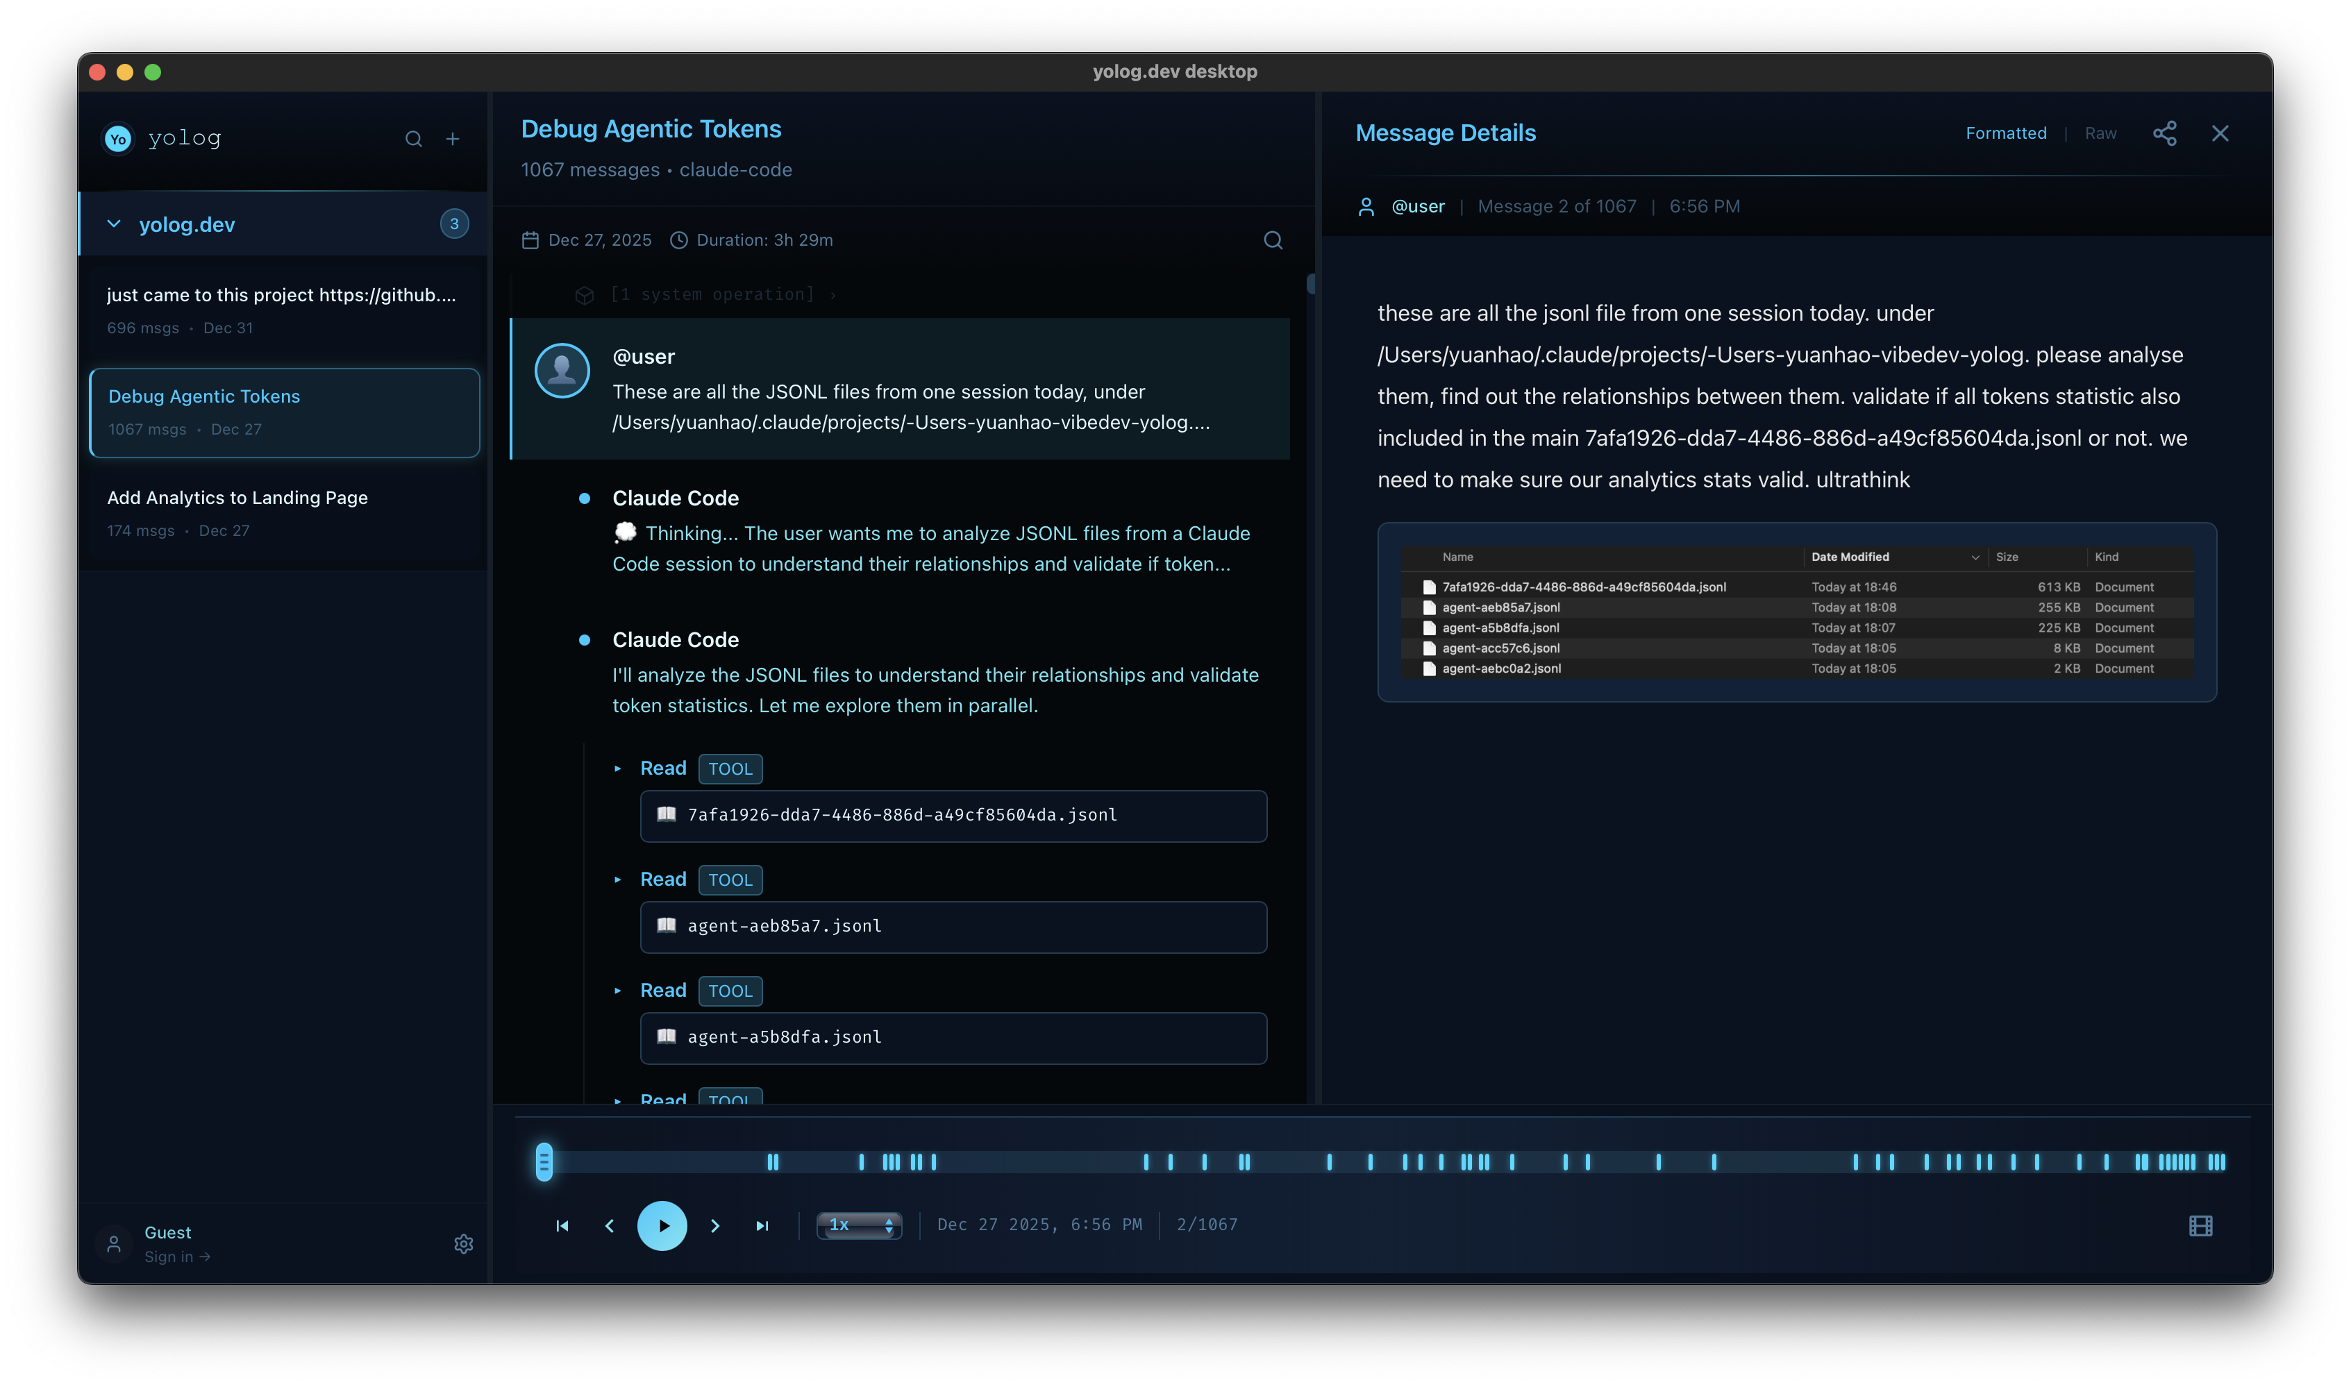The image size is (2351, 1387).
Task: Click the Guest profile icon at bottom left
Action: [x=112, y=1243]
